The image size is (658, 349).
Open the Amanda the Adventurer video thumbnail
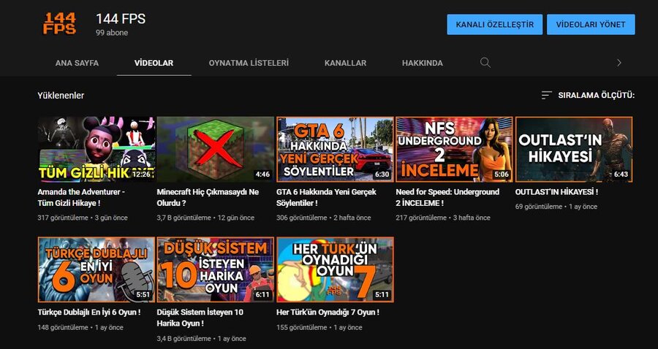(x=96, y=149)
